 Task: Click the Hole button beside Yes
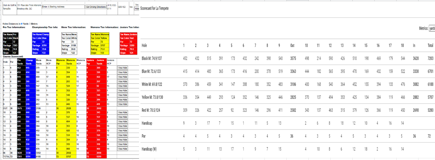coord(137,9)
